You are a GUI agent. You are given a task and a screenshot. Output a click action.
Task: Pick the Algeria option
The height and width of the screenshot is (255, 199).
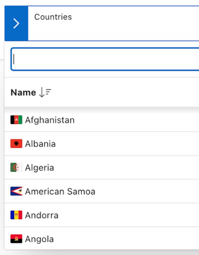point(102,167)
